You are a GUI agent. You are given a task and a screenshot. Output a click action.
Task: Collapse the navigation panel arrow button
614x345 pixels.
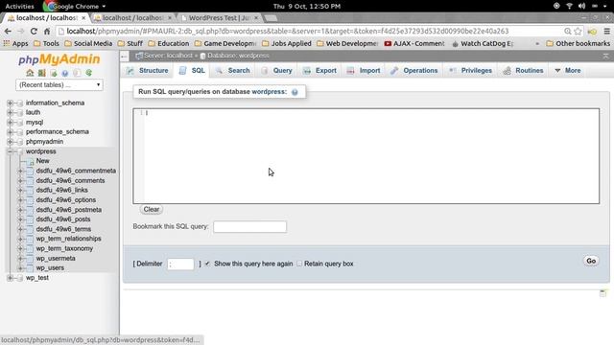pyautogui.click(x=124, y=57)
